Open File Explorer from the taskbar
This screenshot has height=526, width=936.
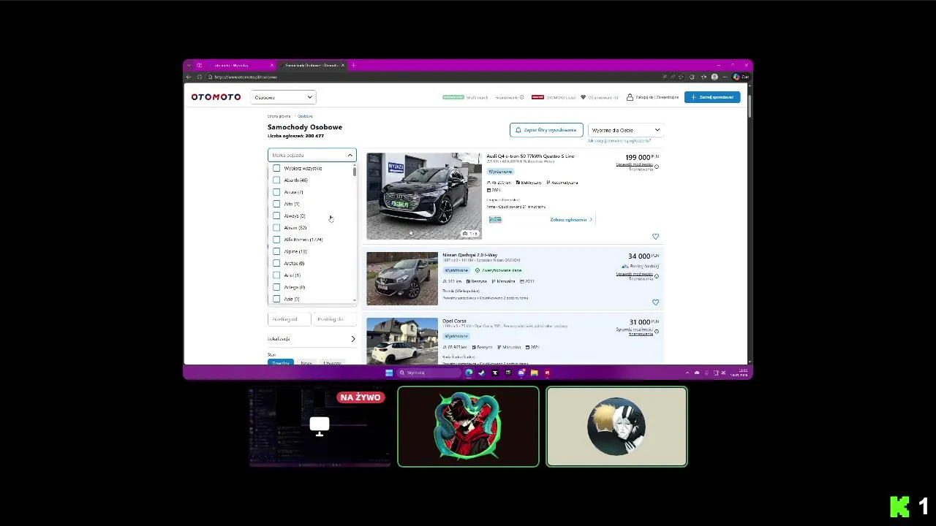(534, 373)
